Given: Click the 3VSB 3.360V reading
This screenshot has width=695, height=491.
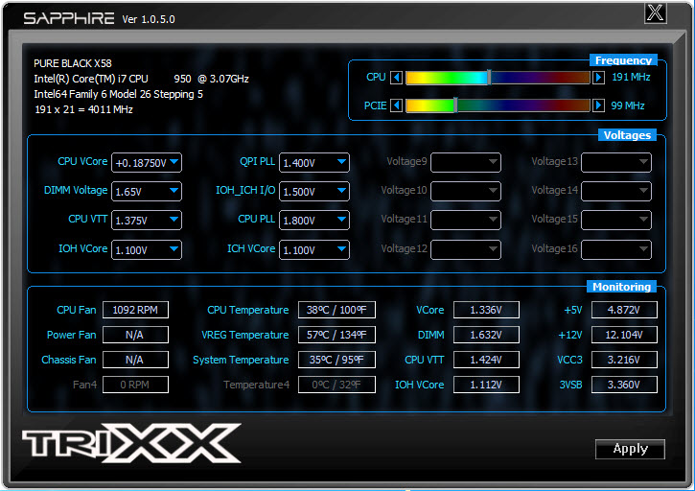Looking at the screenshot, I should point(624,385).
